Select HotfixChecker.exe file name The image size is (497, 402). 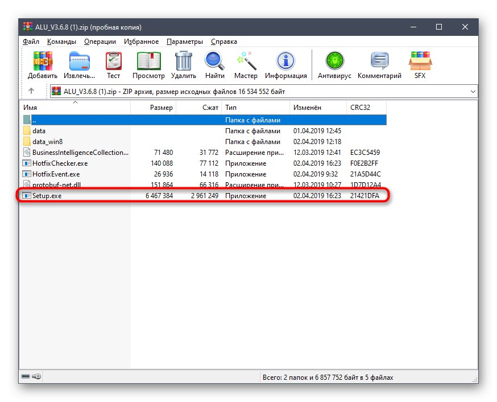pyautogui.click(x=60, y=163)
